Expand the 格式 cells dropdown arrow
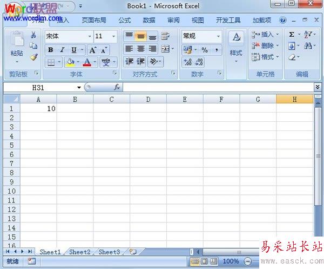 click(278, 56)
